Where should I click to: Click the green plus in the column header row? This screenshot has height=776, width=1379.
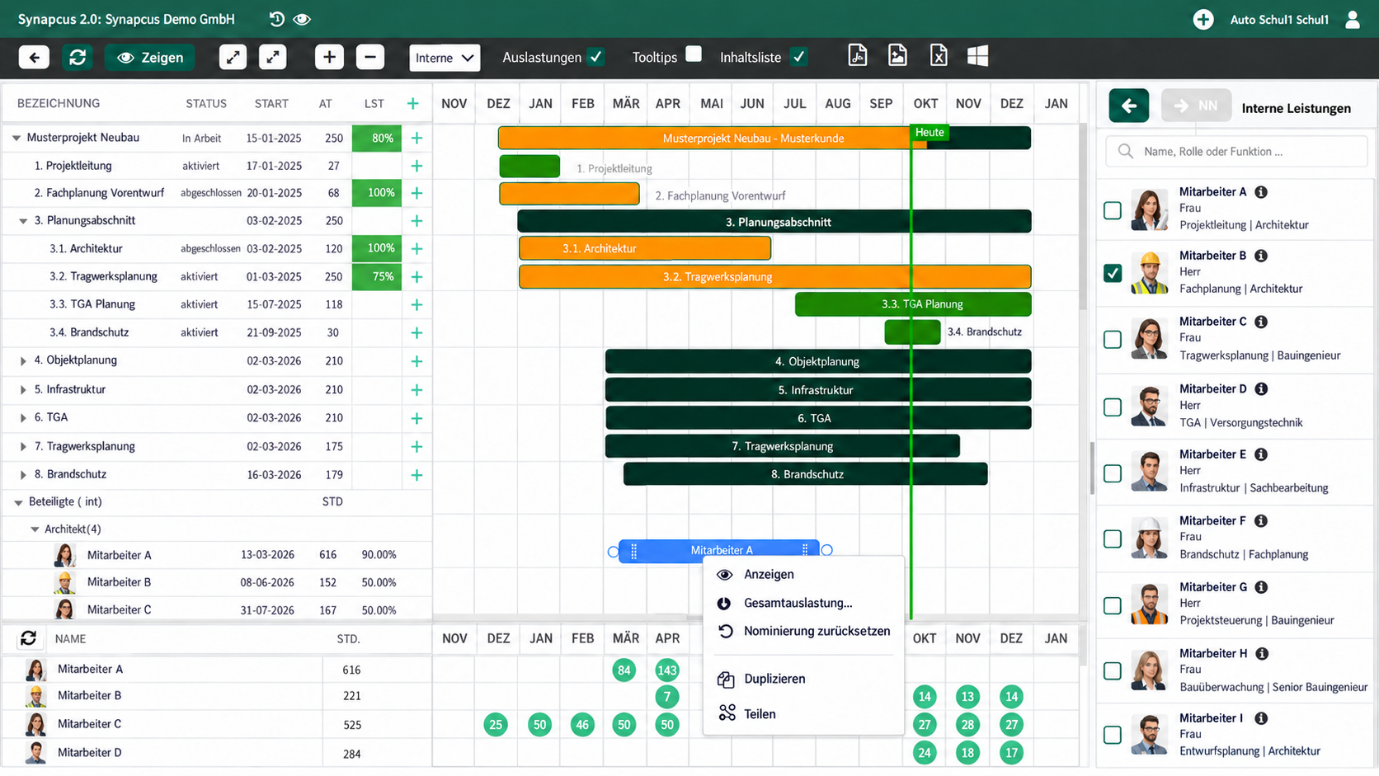(413, 103)
